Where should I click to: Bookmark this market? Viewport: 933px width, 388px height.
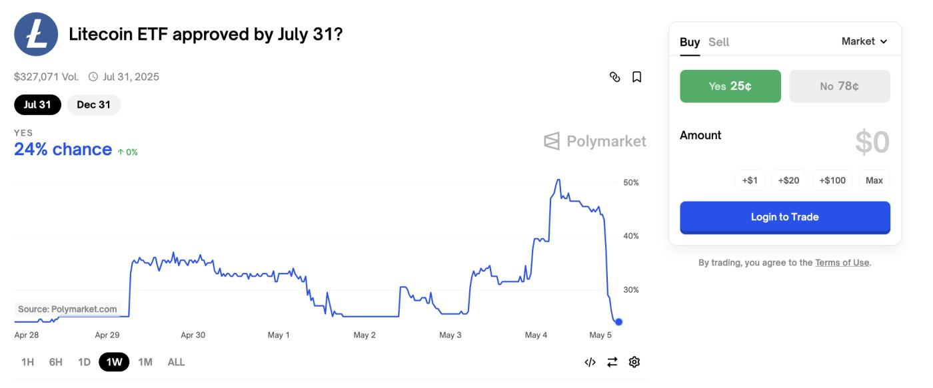(x=636, y=77)
